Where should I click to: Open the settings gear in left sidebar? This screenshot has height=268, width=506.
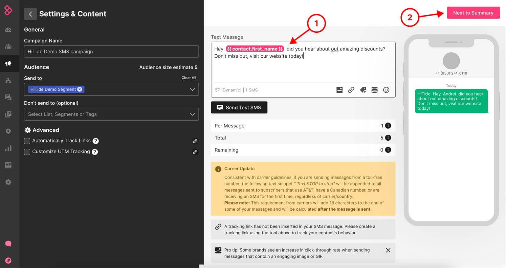(x=8, y=182)
